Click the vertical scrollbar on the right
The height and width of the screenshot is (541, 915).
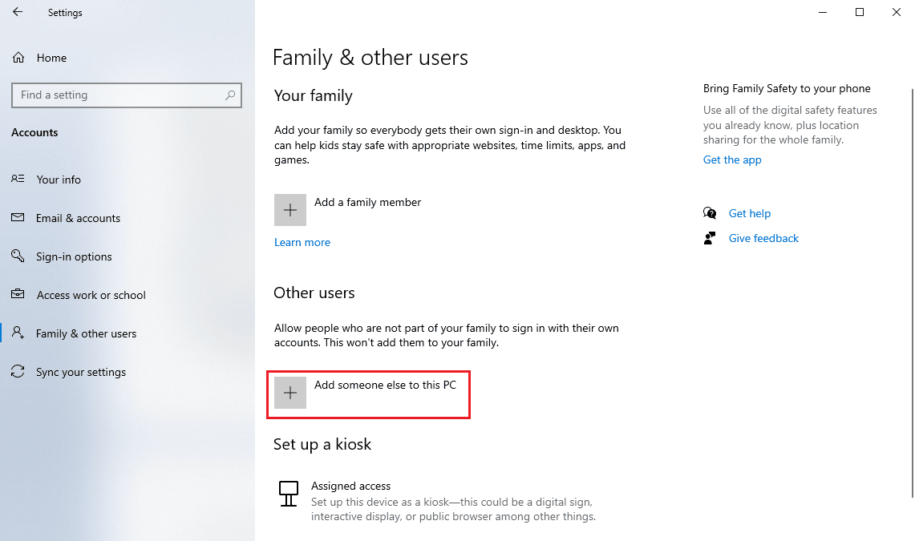coord(912,292)
